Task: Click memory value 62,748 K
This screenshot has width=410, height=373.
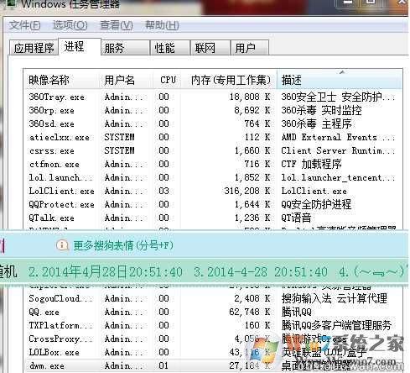Action: click(x=250, y=312)
